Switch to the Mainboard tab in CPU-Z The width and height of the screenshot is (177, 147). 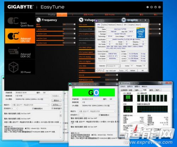(112, 25)
